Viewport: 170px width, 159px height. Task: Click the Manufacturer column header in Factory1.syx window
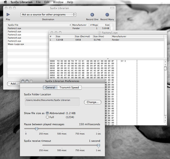(137, 37)
